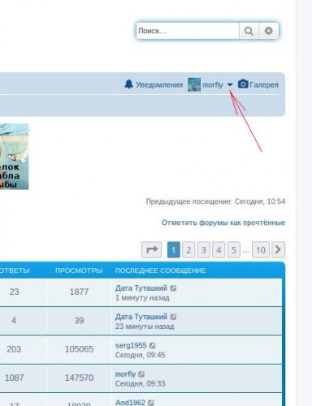View latest post icon in 1 минуту назад row
Viewport: 312px width, 406px height.
(173, 288)
